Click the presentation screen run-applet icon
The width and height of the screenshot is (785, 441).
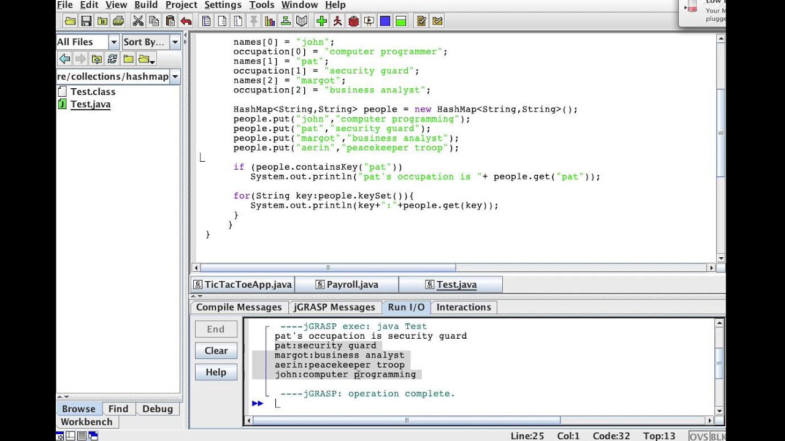tap(369, 21)
